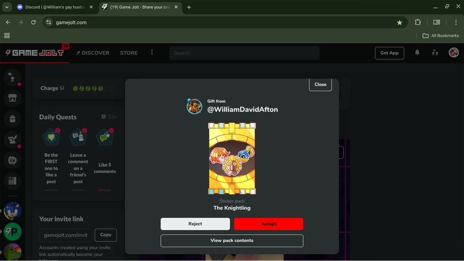
Task: Show Charge help question mark
Action: click(x=62, y=88)
